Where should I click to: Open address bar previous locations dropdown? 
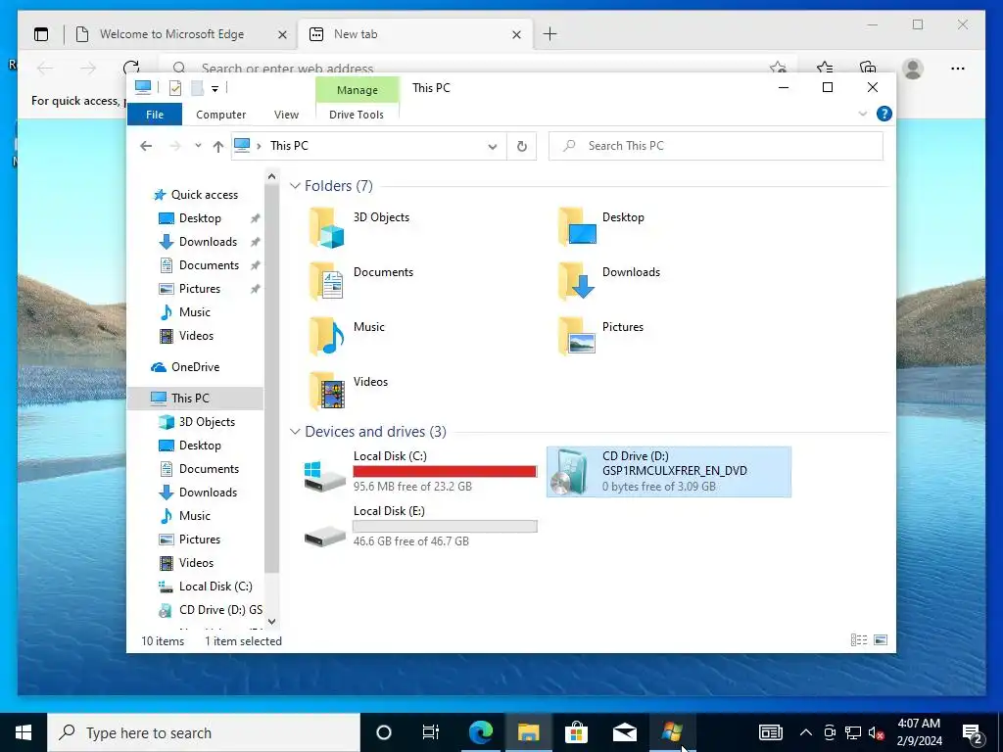pyautogui.click(x=492, y=147)
